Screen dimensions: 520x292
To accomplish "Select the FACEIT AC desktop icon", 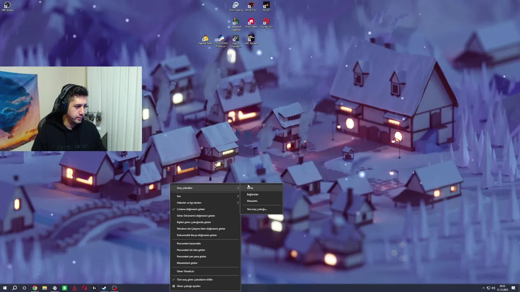I will 251,6.
